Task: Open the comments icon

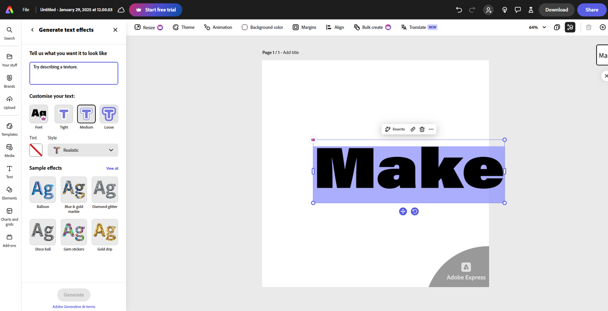Action: click(518, 10)
